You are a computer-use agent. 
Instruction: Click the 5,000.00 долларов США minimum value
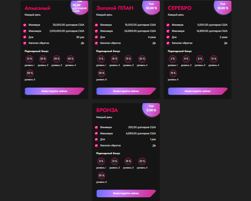[x=212, y=25]
